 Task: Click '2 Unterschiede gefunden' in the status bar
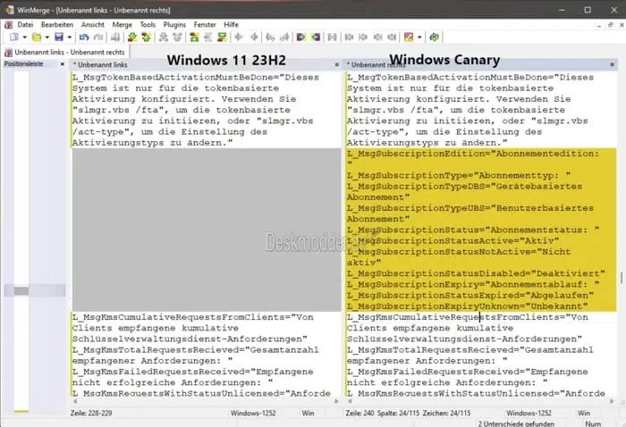[516, 423]
